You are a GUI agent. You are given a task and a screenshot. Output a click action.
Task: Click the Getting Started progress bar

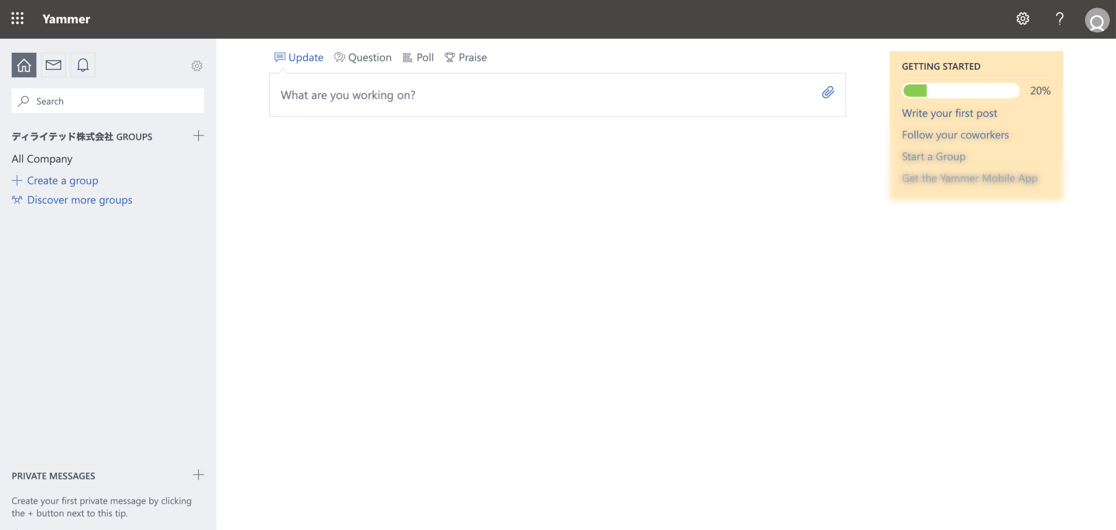click(x=961, y=91)
